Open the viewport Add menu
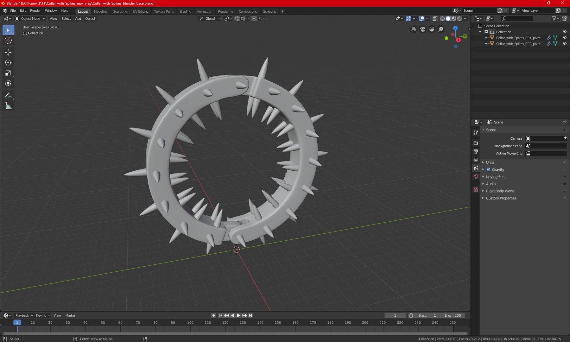570x342 pixels. (x=78, y=19)
